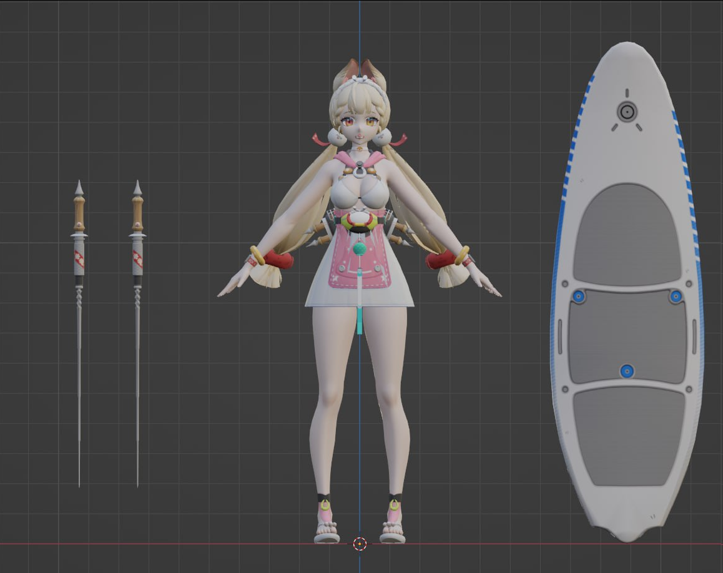Viewport: 723px width, 573px height.
Task: Click the upper-right blue knob on the surfboard
Action: (676, 296)
